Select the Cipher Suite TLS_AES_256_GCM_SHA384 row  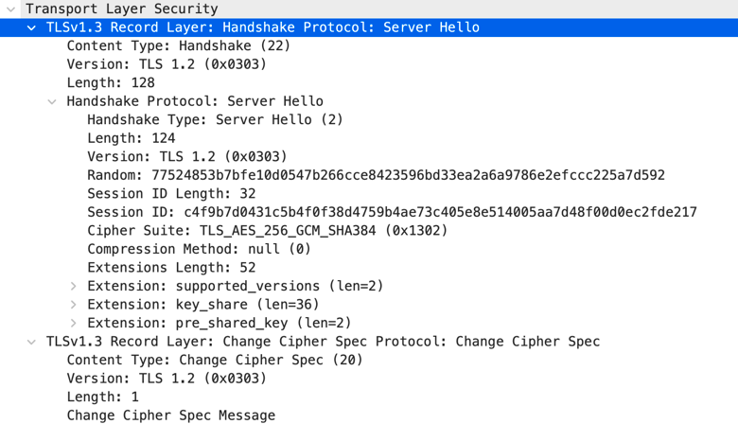click(369, 231)
